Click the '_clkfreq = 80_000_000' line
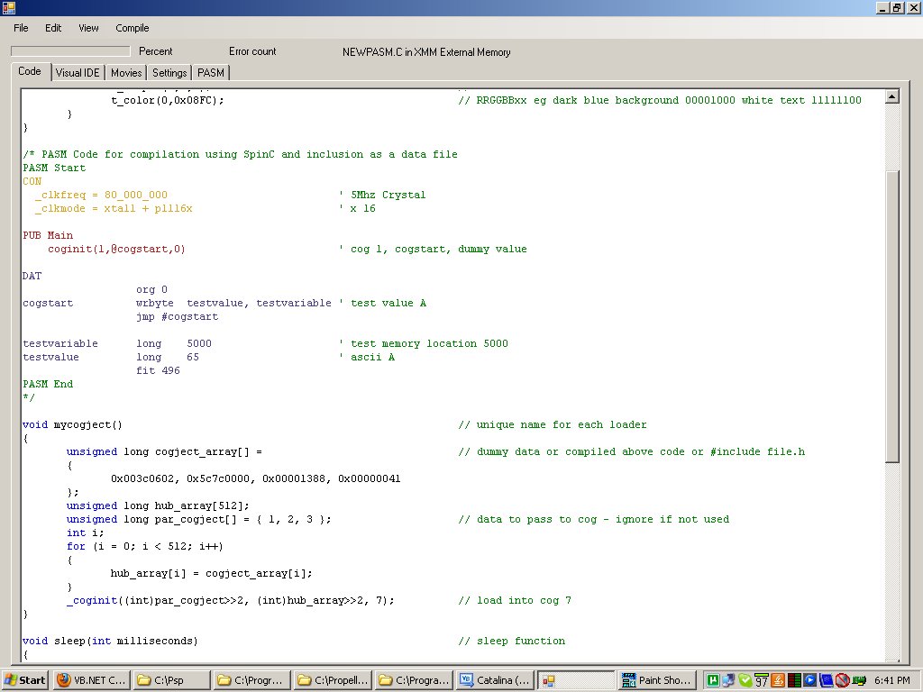The width and height of the screenshot is (923, 692). (101, 195)
